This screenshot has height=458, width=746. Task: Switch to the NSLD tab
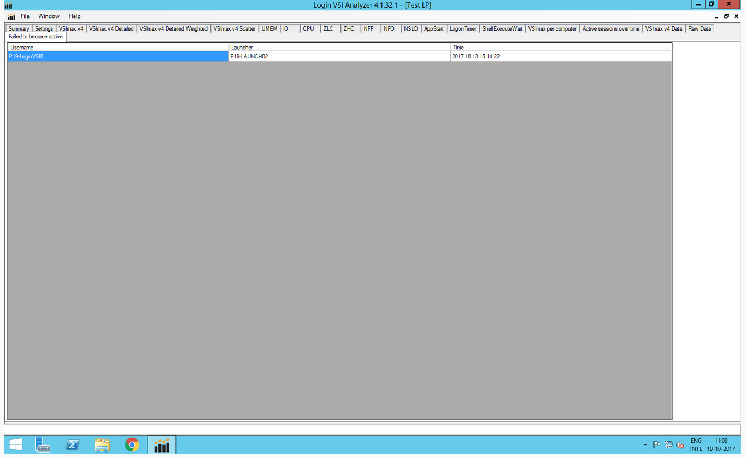[x=411, y=28]
